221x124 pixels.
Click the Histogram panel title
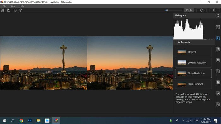[180, 16]
